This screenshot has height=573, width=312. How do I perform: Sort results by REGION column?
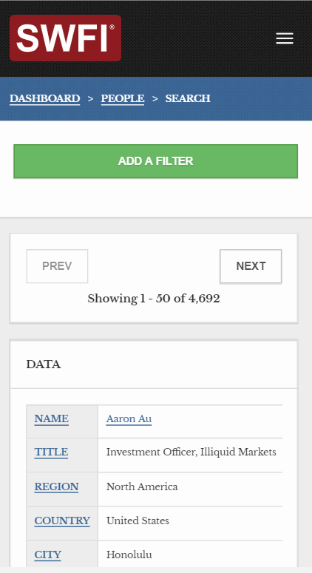click(x=57, y=486)
